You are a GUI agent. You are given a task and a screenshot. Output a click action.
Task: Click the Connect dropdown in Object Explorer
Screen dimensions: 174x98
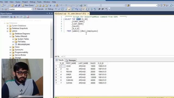(5, 17)
